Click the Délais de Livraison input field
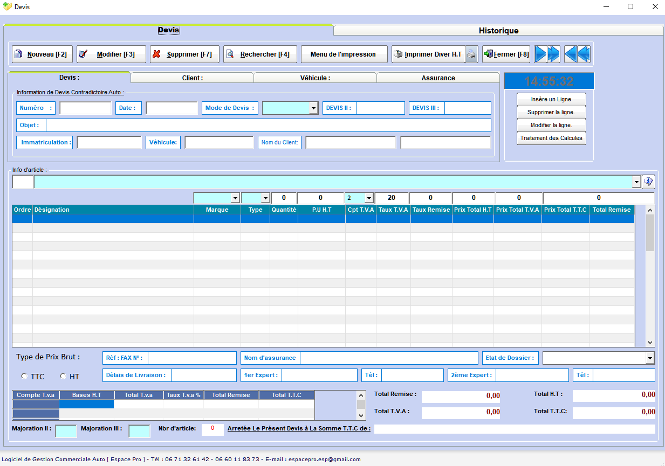 pos(203,375)
